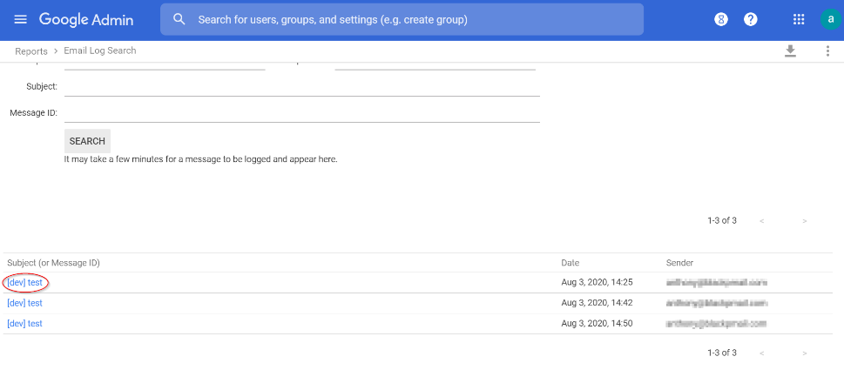Click previous page arrow below the results table
Image resolution: width=844 pixels, height=370 pixels.
point(762,353)
